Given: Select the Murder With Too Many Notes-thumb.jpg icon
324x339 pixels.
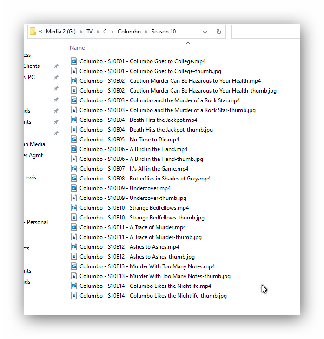Looking at the screenshot, I should pyautogui.click(x=74, y=276).
